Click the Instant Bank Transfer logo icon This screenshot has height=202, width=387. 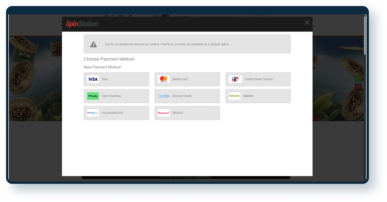pyautogui.click(x=235, y=79)
